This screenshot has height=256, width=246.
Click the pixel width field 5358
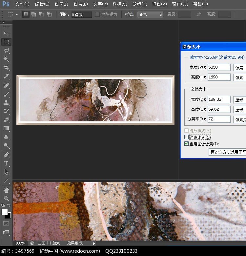219,67
